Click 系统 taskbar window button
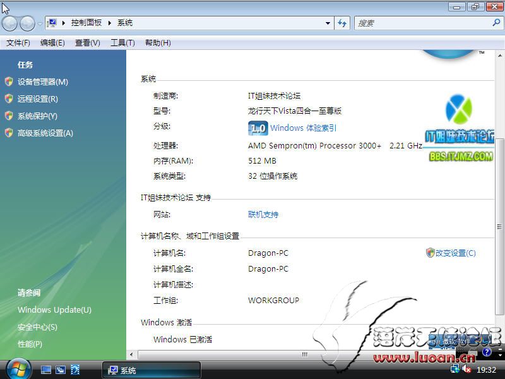 [x=151, y=370]
